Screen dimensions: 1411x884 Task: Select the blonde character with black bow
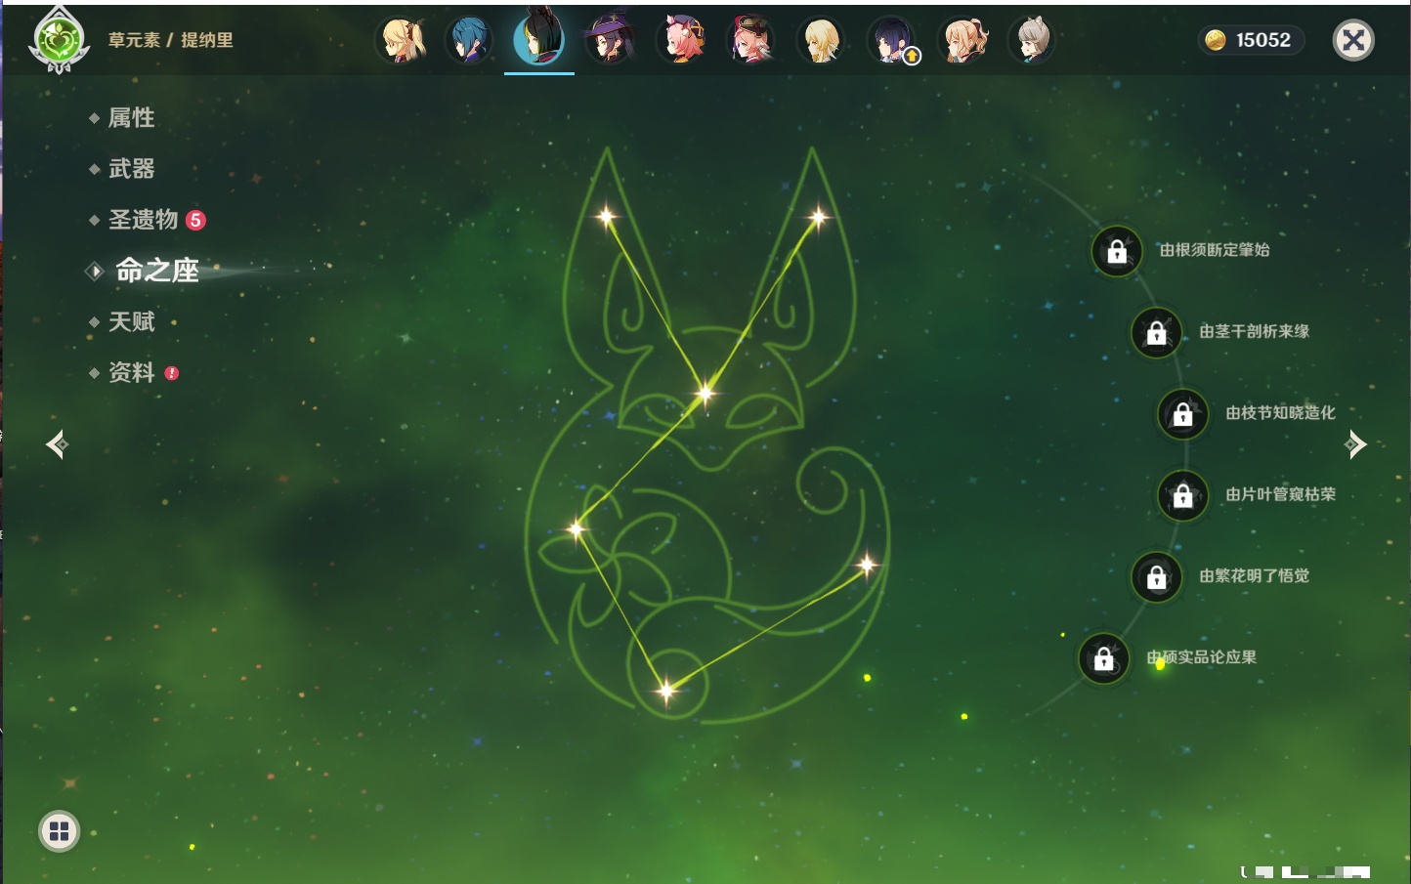pos(962,40)
